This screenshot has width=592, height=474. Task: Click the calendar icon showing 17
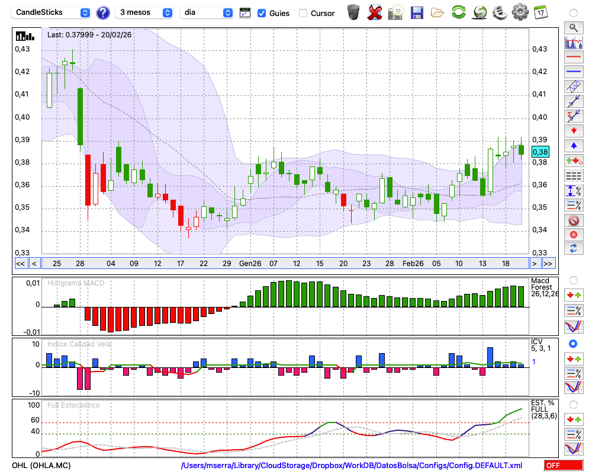(x=540, y=12)
